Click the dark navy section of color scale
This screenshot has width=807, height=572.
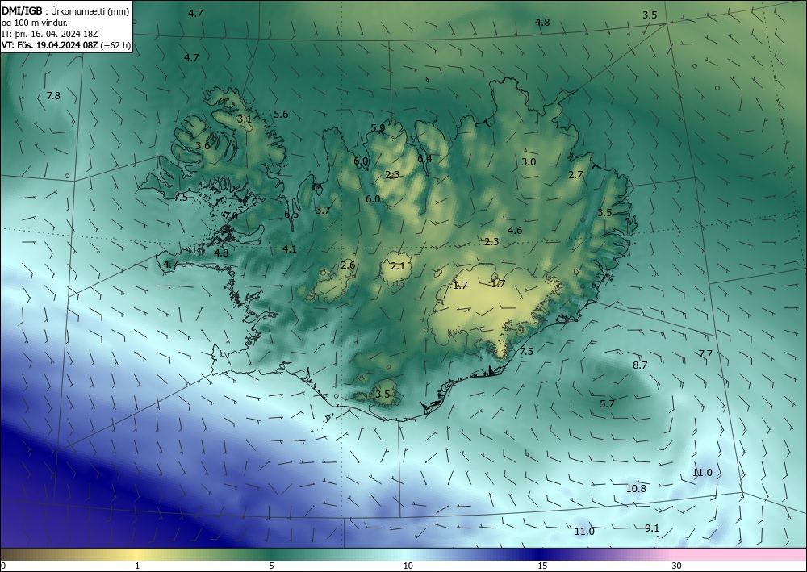[x=541, y=554]
